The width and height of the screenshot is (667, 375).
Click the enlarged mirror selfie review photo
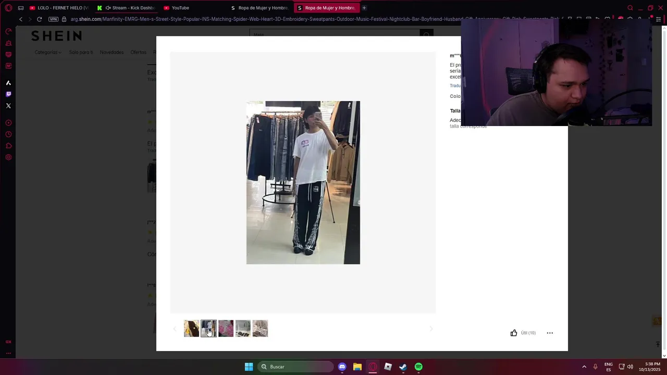(303, 182)
